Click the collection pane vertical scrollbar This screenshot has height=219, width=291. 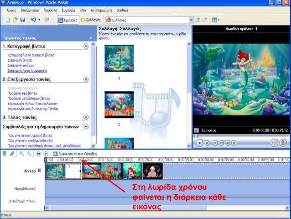[x=189, y=95]
